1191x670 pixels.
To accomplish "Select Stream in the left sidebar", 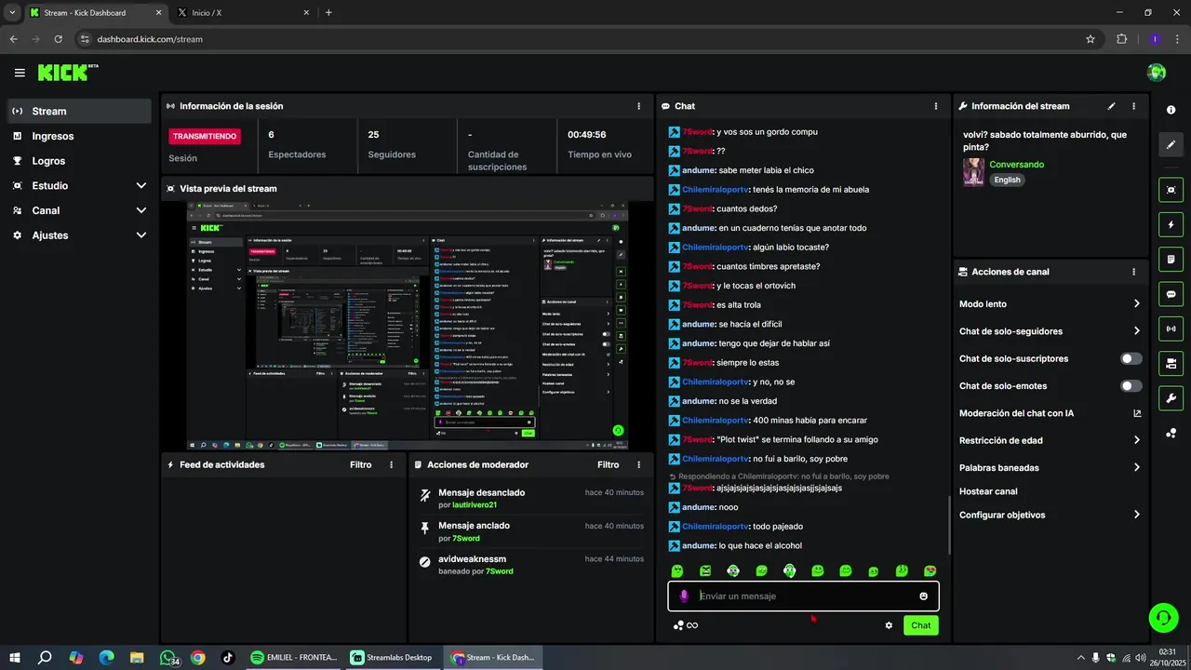I will click(79, 111).
